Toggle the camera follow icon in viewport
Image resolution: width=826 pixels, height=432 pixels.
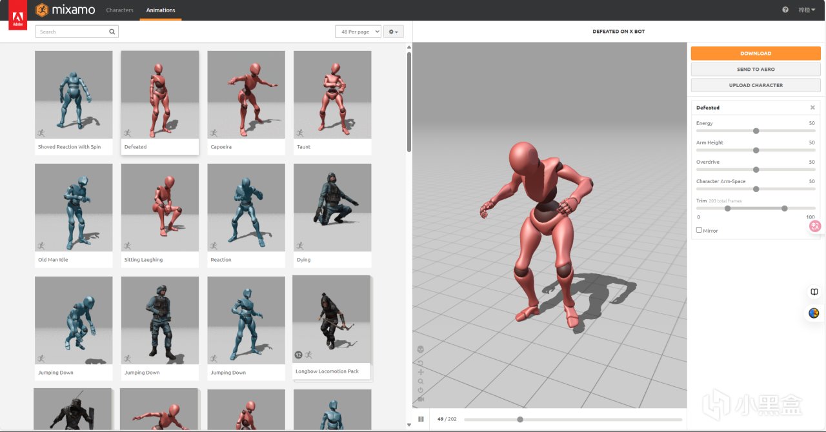coord(421,399)
